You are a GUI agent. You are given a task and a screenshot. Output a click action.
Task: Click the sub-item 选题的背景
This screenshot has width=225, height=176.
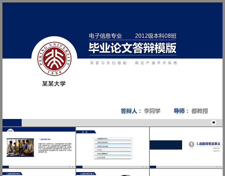click(216, 148)
